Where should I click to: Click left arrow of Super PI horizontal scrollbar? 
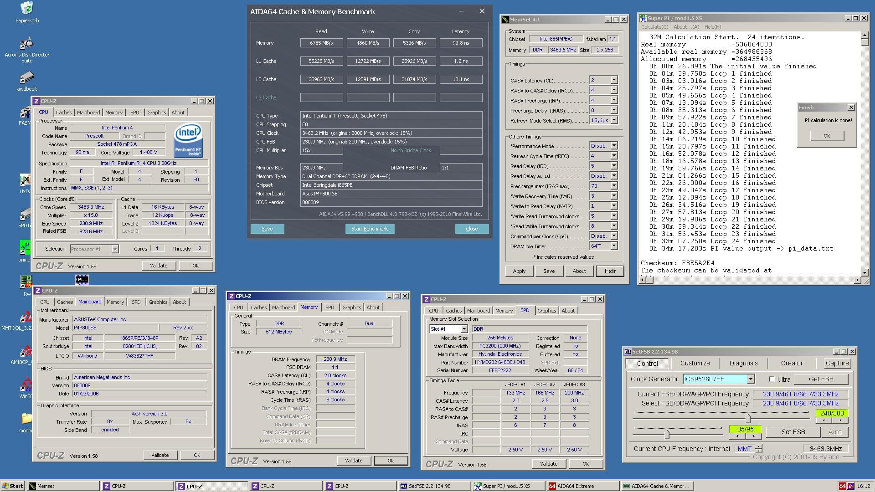pyautogui.click(x=643, y=280)
